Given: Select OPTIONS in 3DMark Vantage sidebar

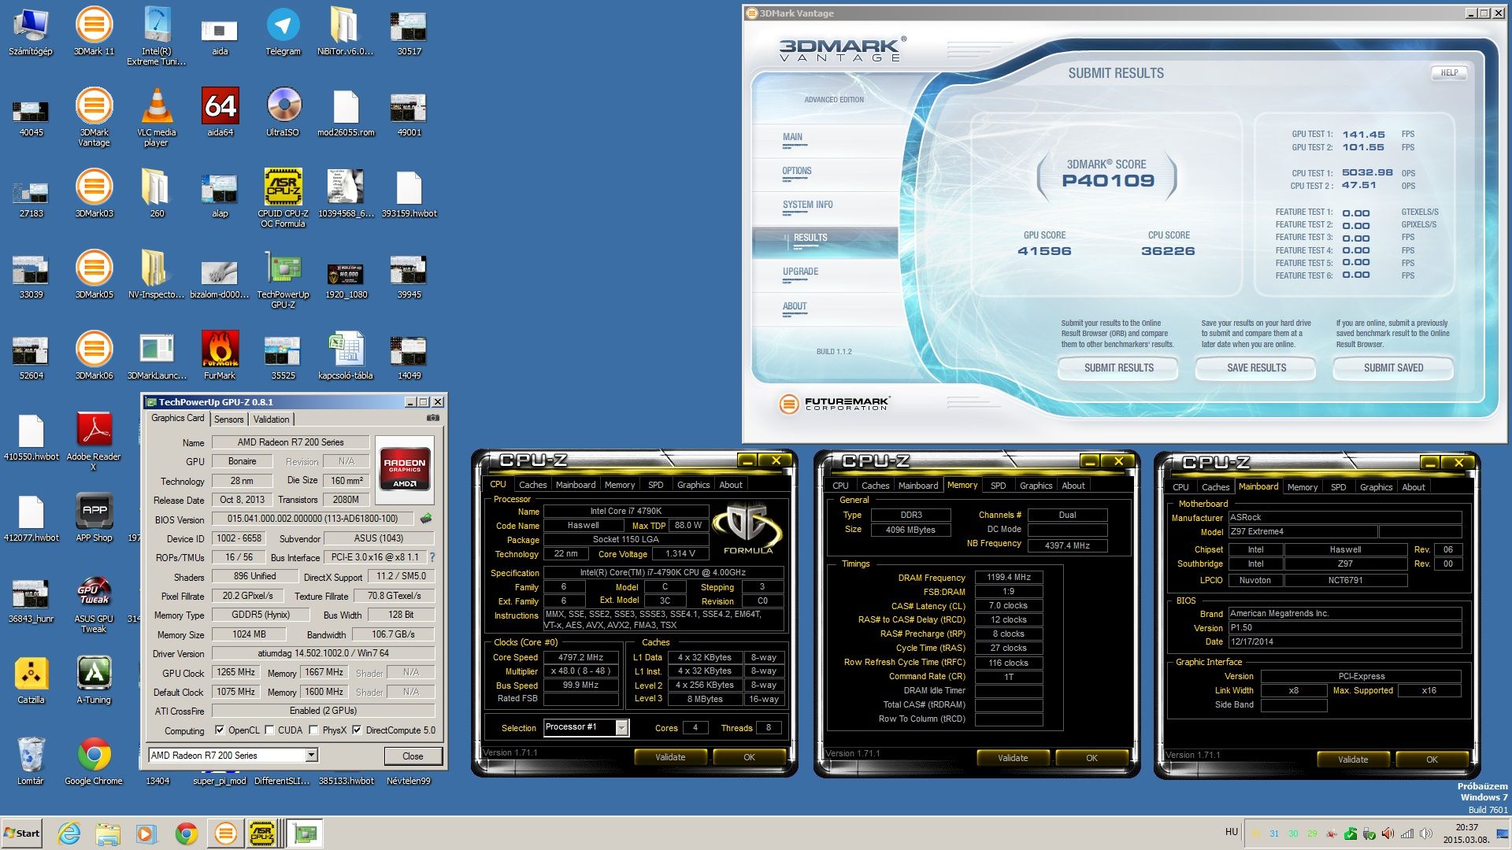Looking at the screenshot, I should point(797,171).
